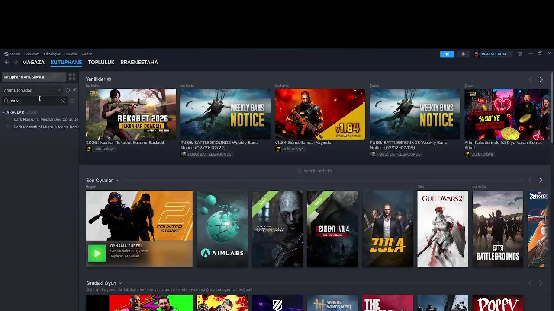554x311 pixels.
Task: Switch to the KÜTÜPHANE tab
Action: (66, 62)
